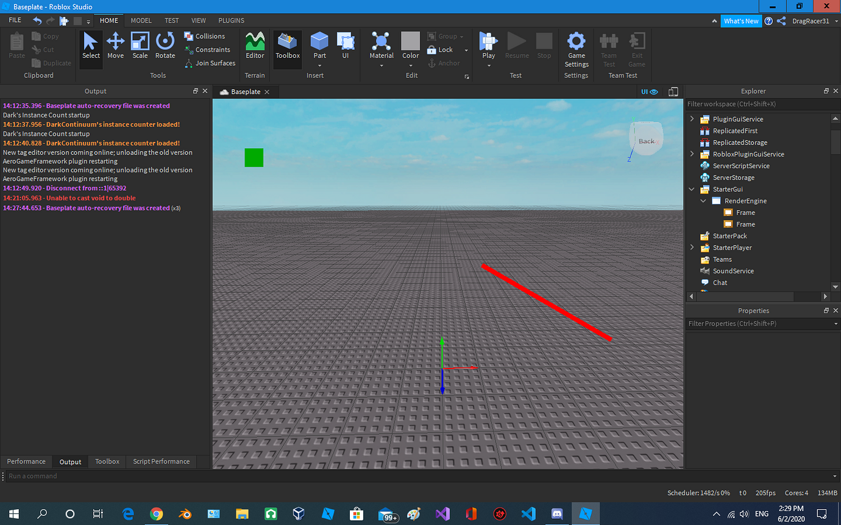Activate the Rotate tool
Viewport: 841px width, 525px height.
tap(165, 46)
